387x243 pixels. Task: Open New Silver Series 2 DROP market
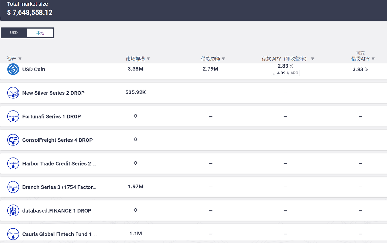(x=53, y=93)
